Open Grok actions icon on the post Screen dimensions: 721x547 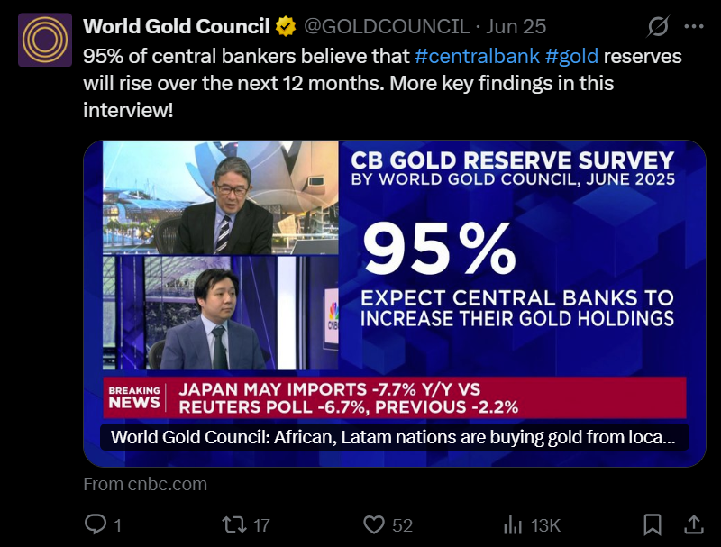click(659, 27)
